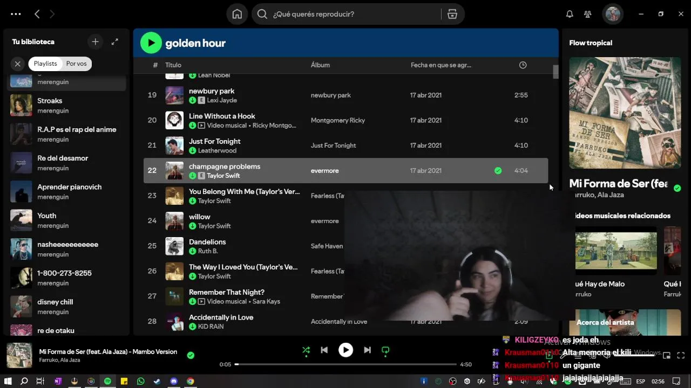The height and width of the screenshot is (388, 691).
Task: Click now playing album art thumbnail
Action: 19,356
